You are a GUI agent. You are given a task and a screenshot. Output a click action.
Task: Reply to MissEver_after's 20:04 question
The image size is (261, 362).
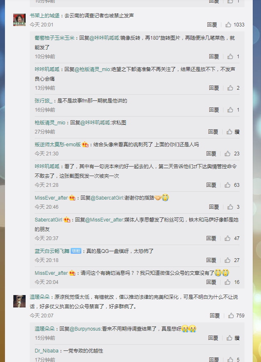click(x=211, y=282)
